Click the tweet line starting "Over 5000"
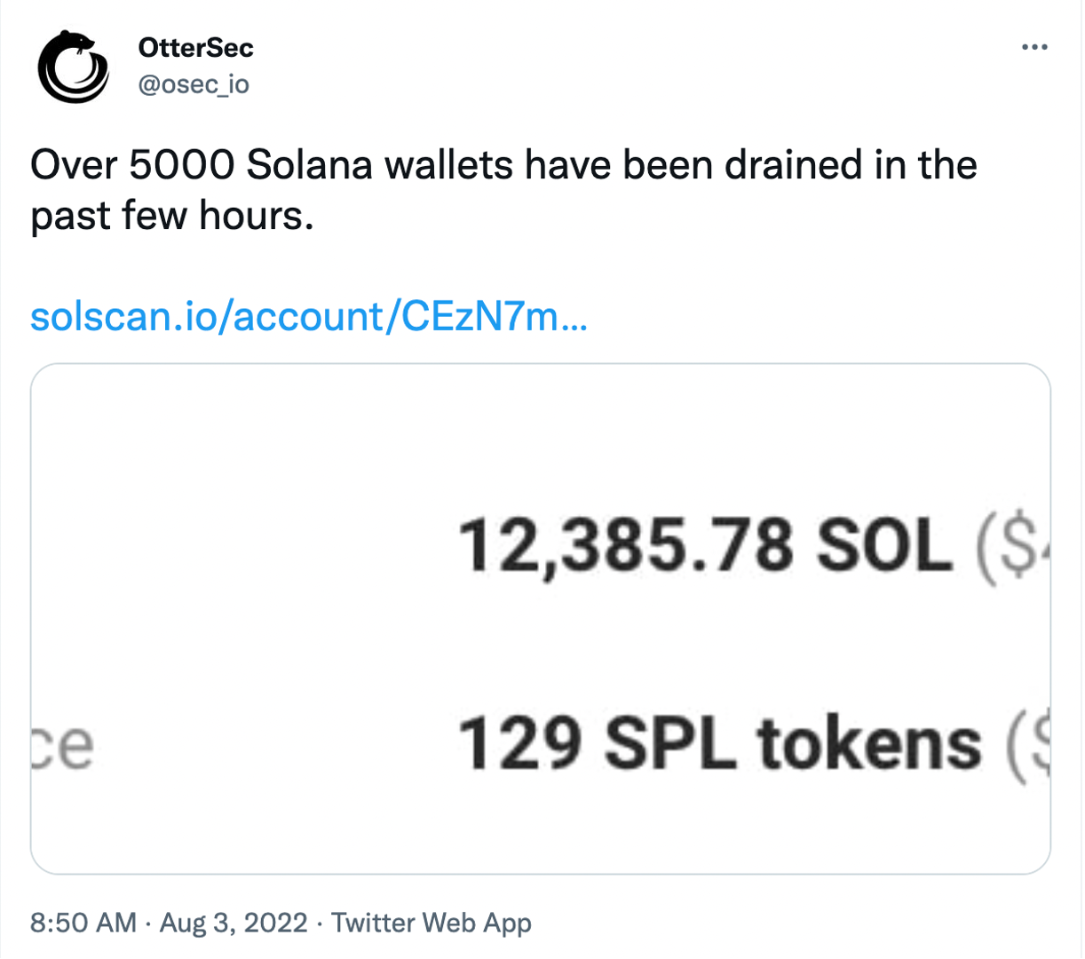The height and width of the screenshot is (959, 1085). (x=503, y=165)
